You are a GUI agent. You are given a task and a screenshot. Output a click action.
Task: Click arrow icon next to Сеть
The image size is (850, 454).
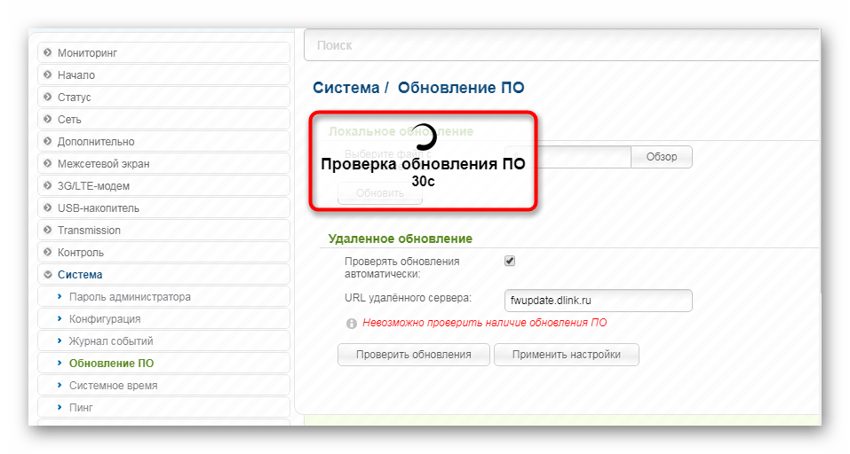click(48, 120)
